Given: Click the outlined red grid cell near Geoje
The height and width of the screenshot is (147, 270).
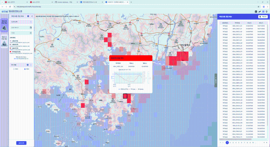Looking at the screenshot, I should [125, 96].
